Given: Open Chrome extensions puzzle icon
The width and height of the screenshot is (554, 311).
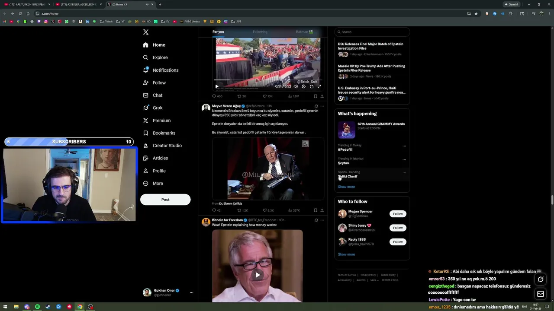Looking at the screenshot, I should 510,13.
